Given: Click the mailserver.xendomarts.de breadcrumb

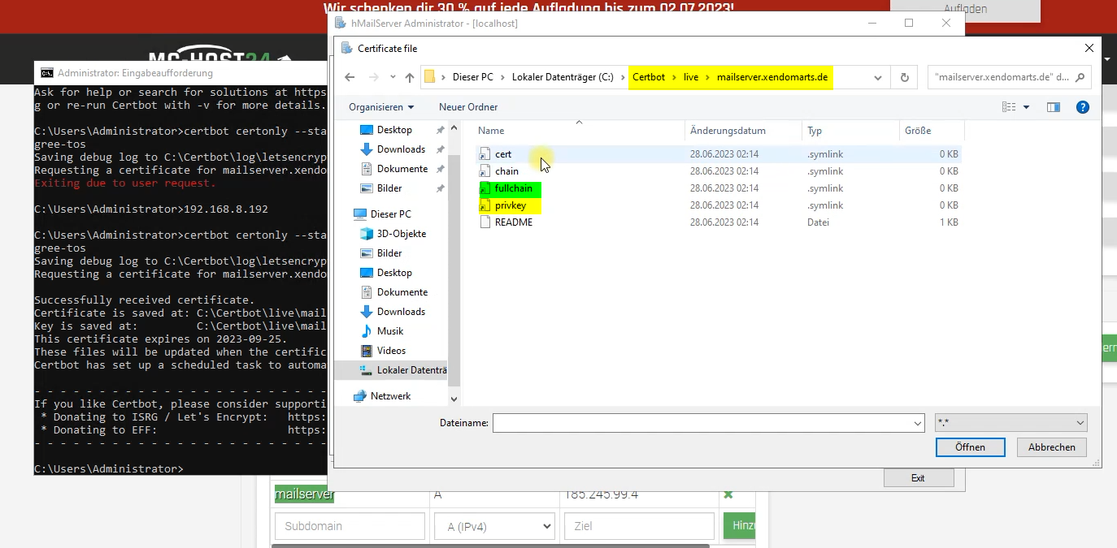Looking at the screenshot, I should tap(772, 77).
